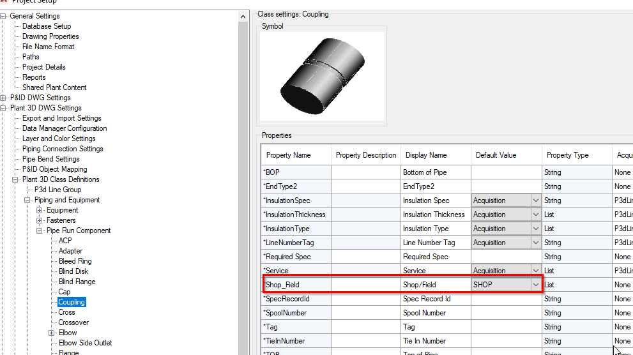Viewport: 633px width, 355px height.
Task: Open Shared Plant Content settings
Action: 54,87
